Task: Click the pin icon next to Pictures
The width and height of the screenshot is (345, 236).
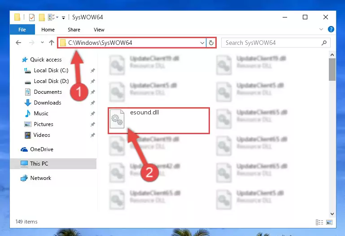Action: (x=93, y=124)
